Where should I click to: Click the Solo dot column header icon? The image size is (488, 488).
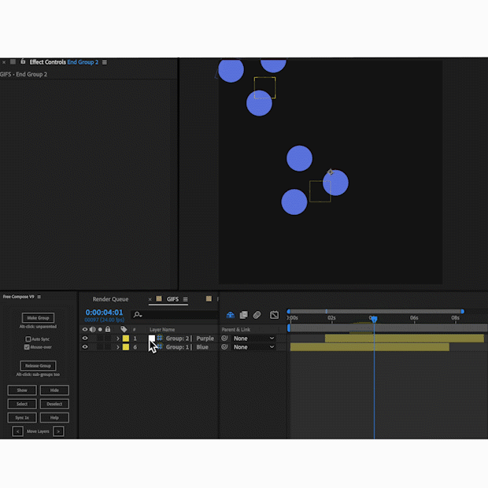(100, 329)
